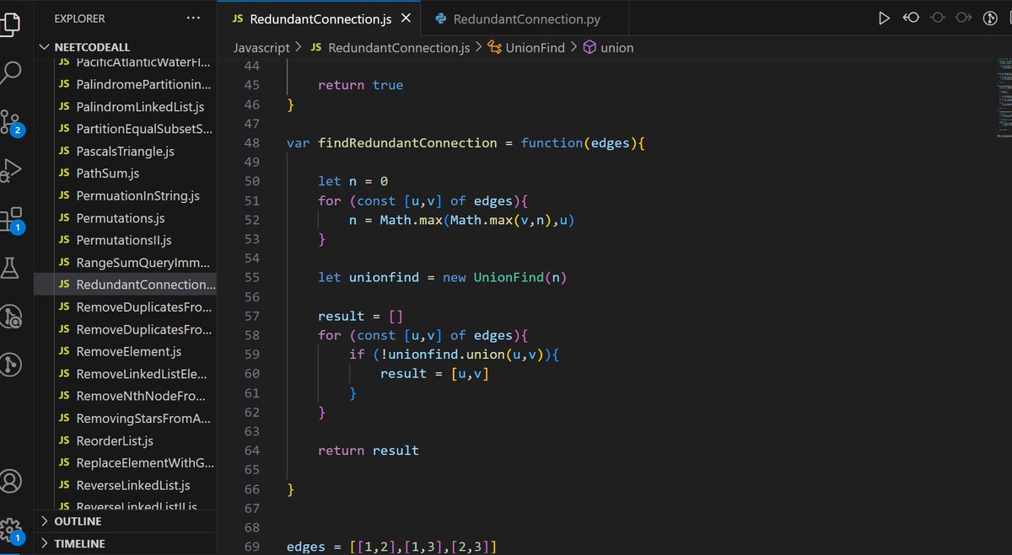1012x555 pixels.
Task: Place cursor on 'return true' line
Action: 360,85
